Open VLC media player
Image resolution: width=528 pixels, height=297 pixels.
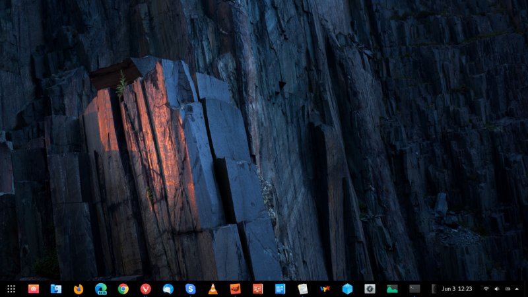click(213, 289)
